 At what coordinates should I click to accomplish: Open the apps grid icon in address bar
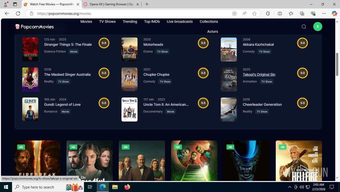pyautogui.click(x=234, y=13)
